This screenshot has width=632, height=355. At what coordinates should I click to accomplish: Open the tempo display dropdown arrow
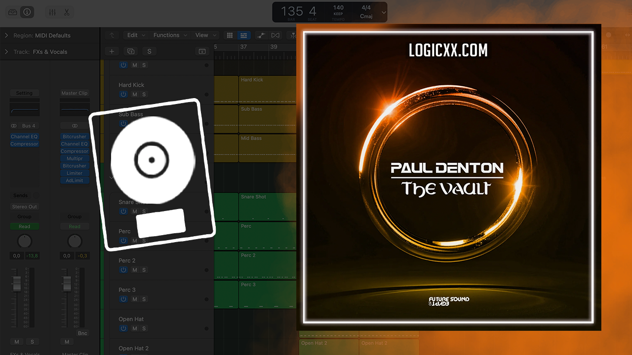[x=384, y=12]
